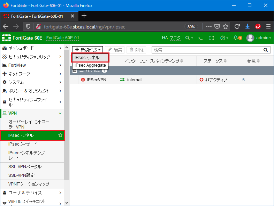
Task: Open Firefox downloads panel
Action: (x=248, y=26)
